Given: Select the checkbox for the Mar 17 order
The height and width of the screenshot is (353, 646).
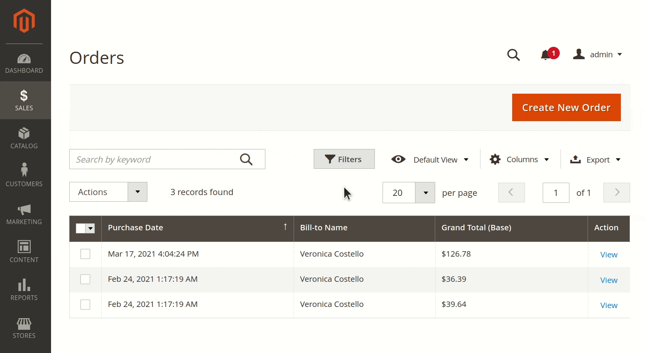Looking at the screenshot, I should pos(85,254).
